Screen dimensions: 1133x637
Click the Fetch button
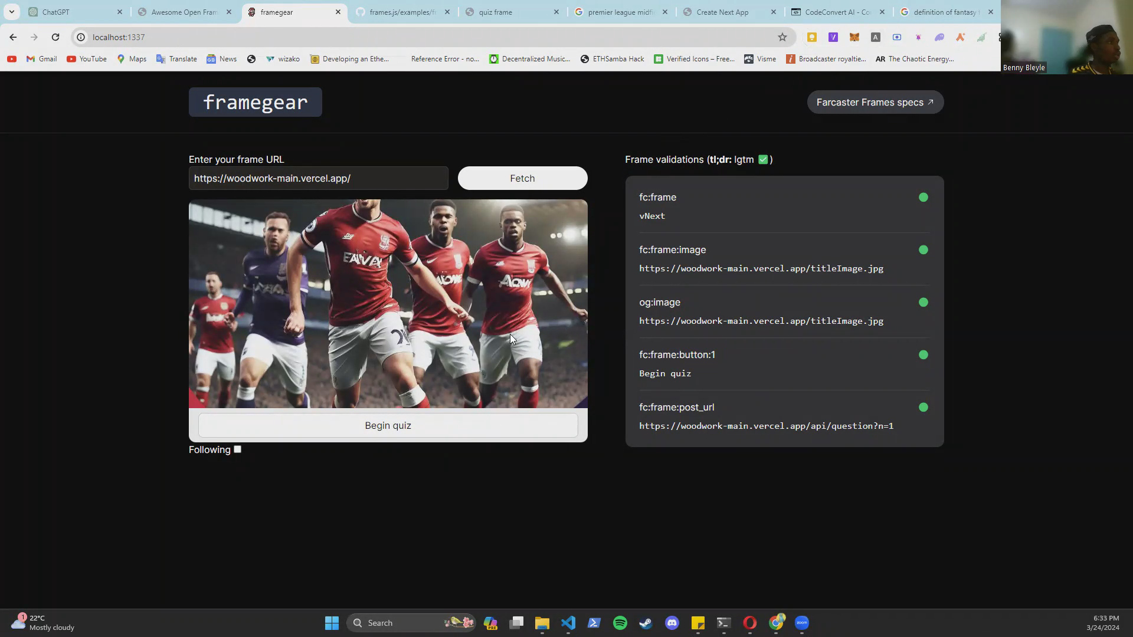[x=522, y=178]
